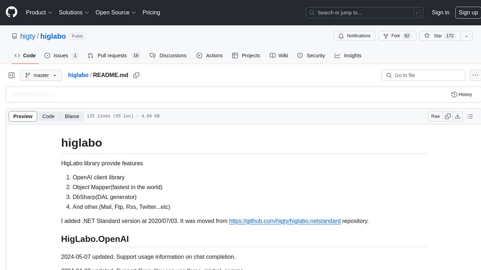
Task: Open the Raw file view
Action: pyautogui.click(x=435, y=116)
